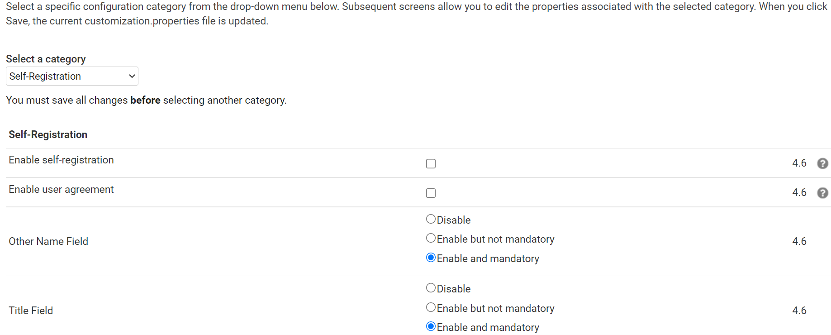The width and height of the screenshot is (831, 335).
Task: Click the Other Name Field label
Action: 48,241
